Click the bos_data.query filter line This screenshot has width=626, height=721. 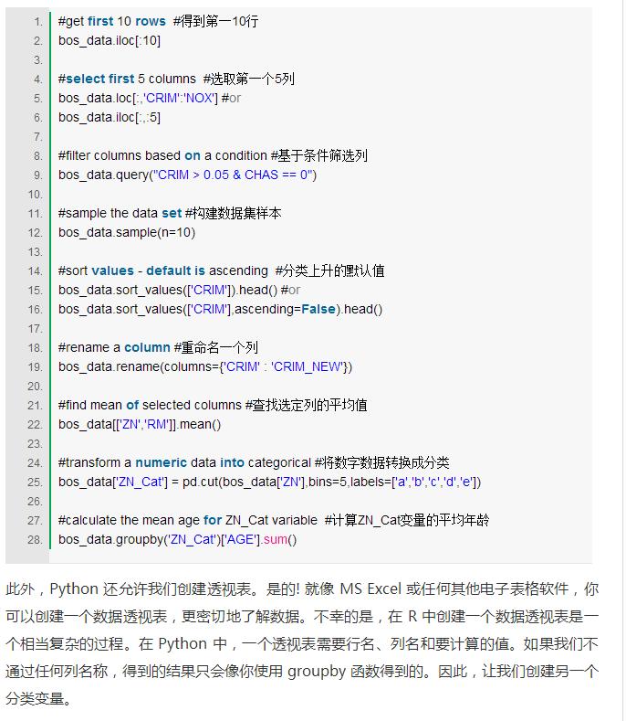click(187, 175)
